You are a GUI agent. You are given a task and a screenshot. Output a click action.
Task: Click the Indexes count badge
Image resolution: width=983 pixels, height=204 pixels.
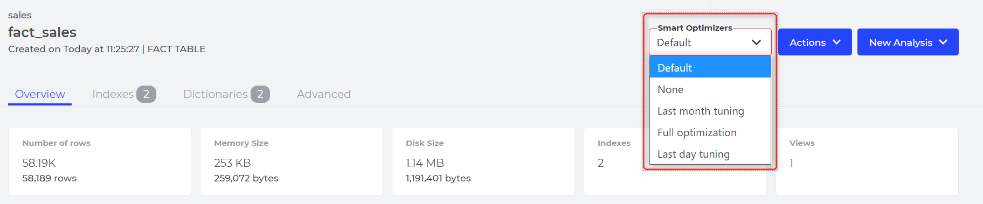tap(146, 94)
